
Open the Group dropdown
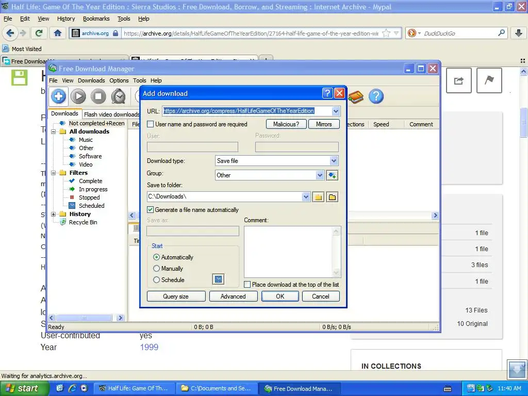coord(320,175)
